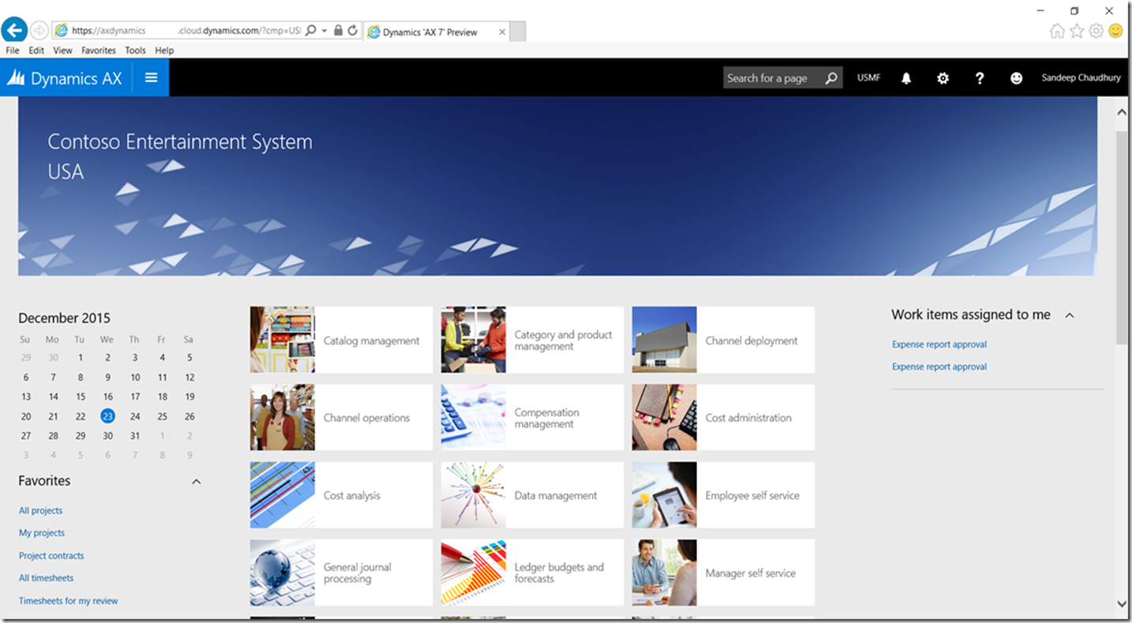Open the new browser tab button
This screenshot has width=1132, height=623.
pyautogui.click(x=518, y=32)
